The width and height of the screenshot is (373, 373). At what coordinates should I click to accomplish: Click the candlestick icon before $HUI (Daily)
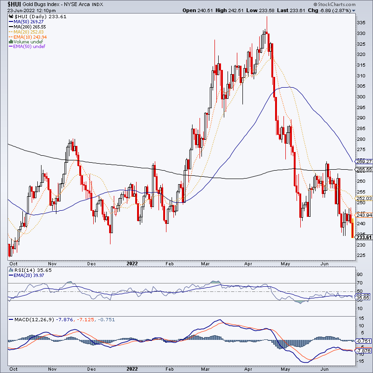tap(11, 16)
